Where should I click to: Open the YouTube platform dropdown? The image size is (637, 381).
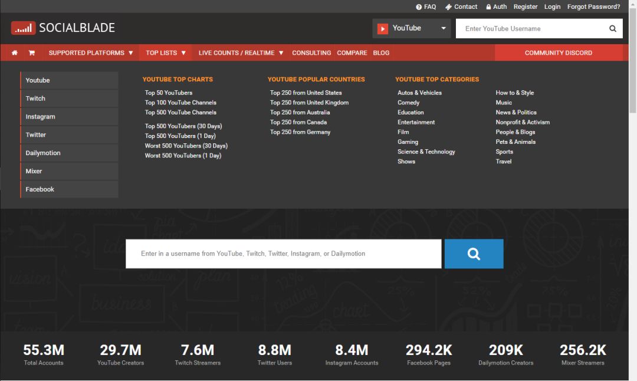pyautogui.click(x=412, y=28)
